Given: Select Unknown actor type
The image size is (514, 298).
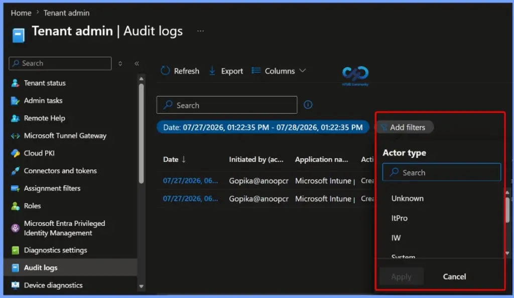Looking at the screenshot, I should 407,198.
